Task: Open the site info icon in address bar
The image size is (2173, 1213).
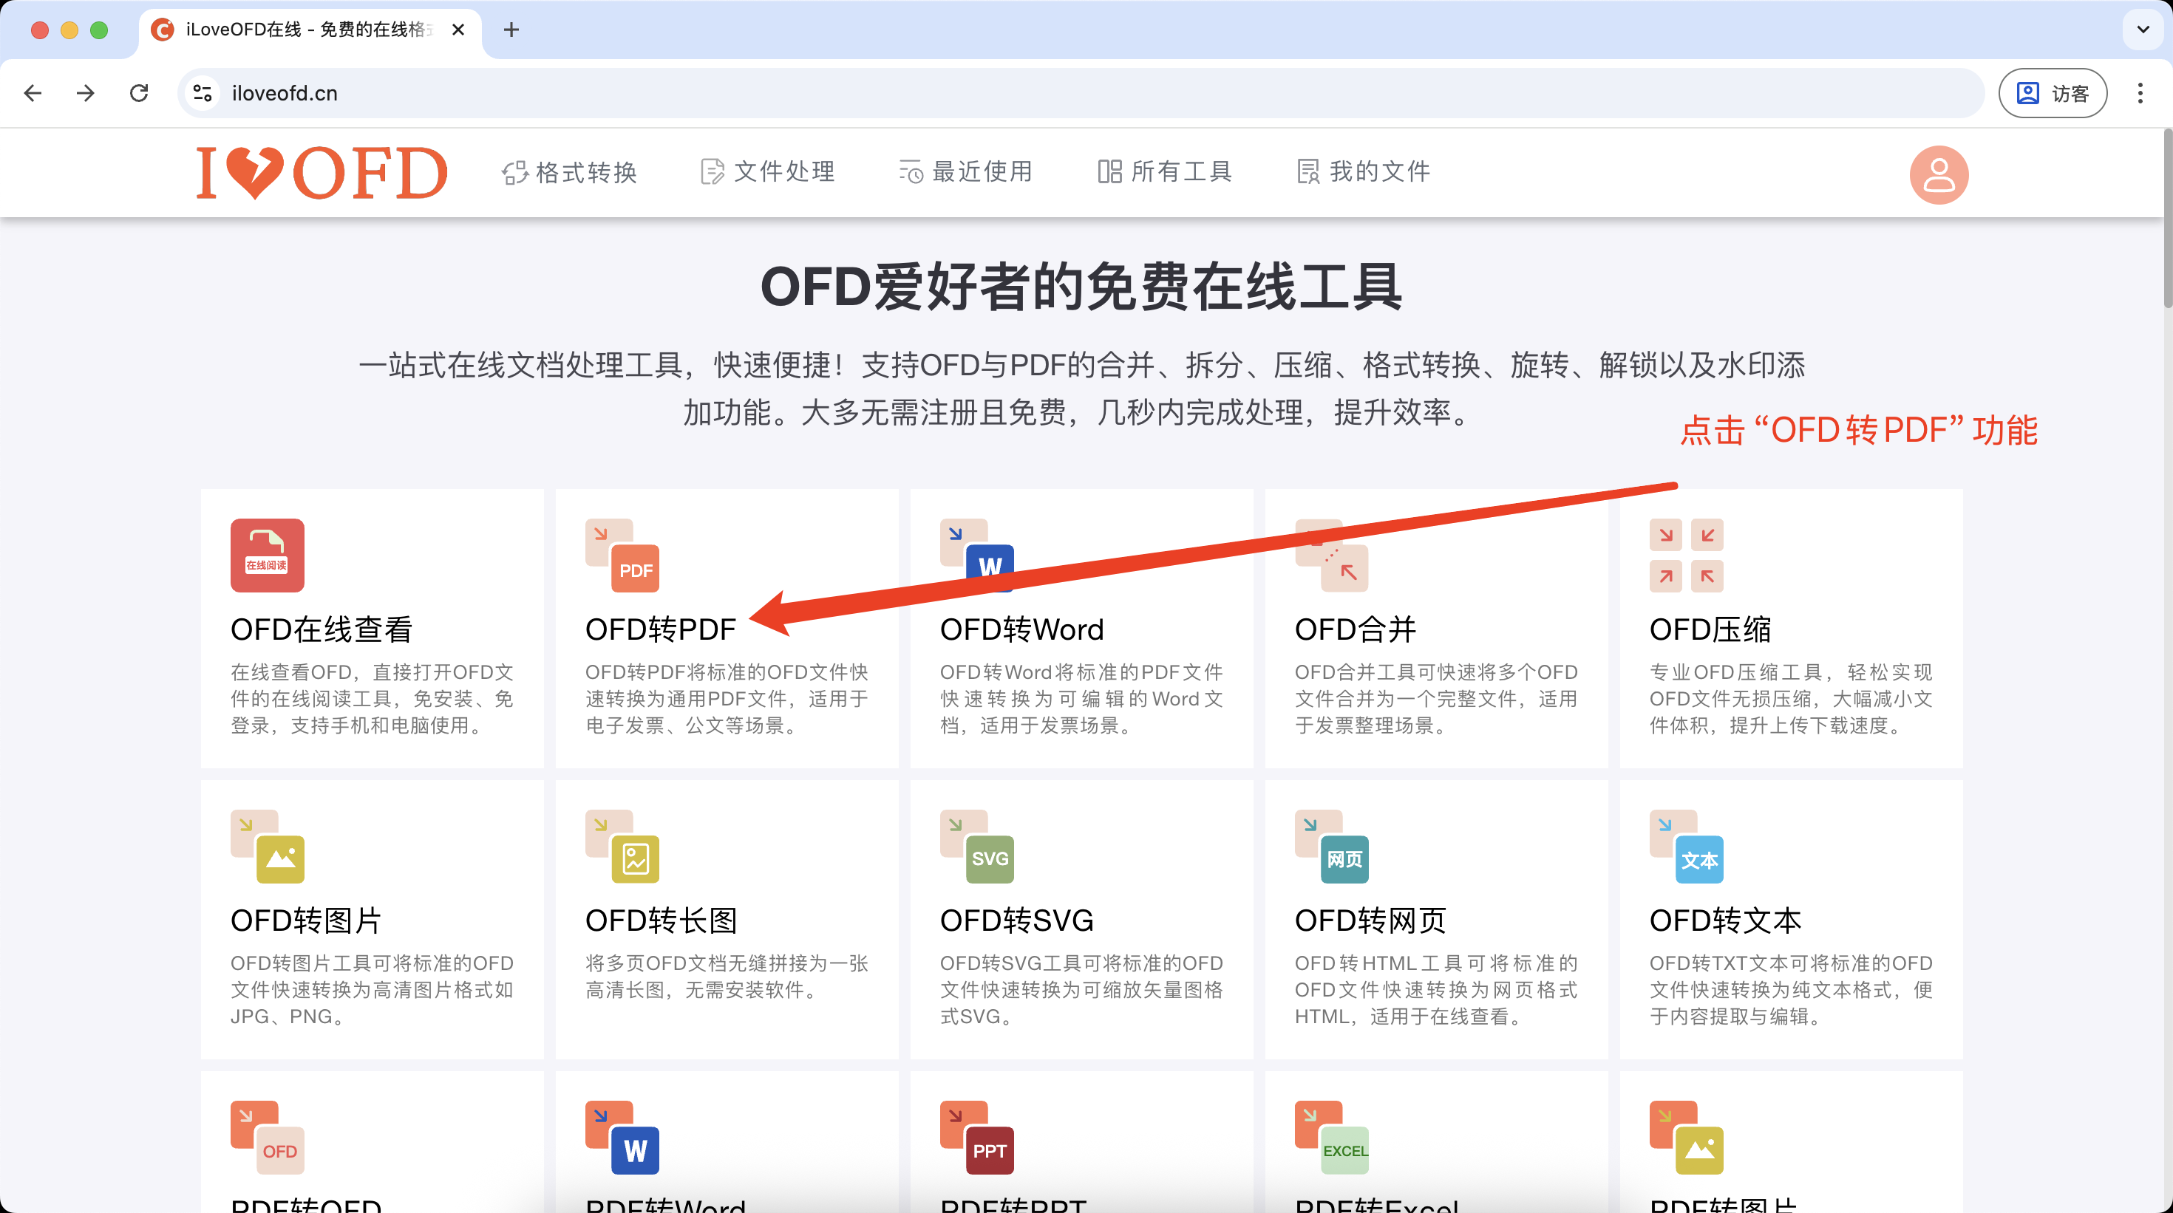Action: 201,93
